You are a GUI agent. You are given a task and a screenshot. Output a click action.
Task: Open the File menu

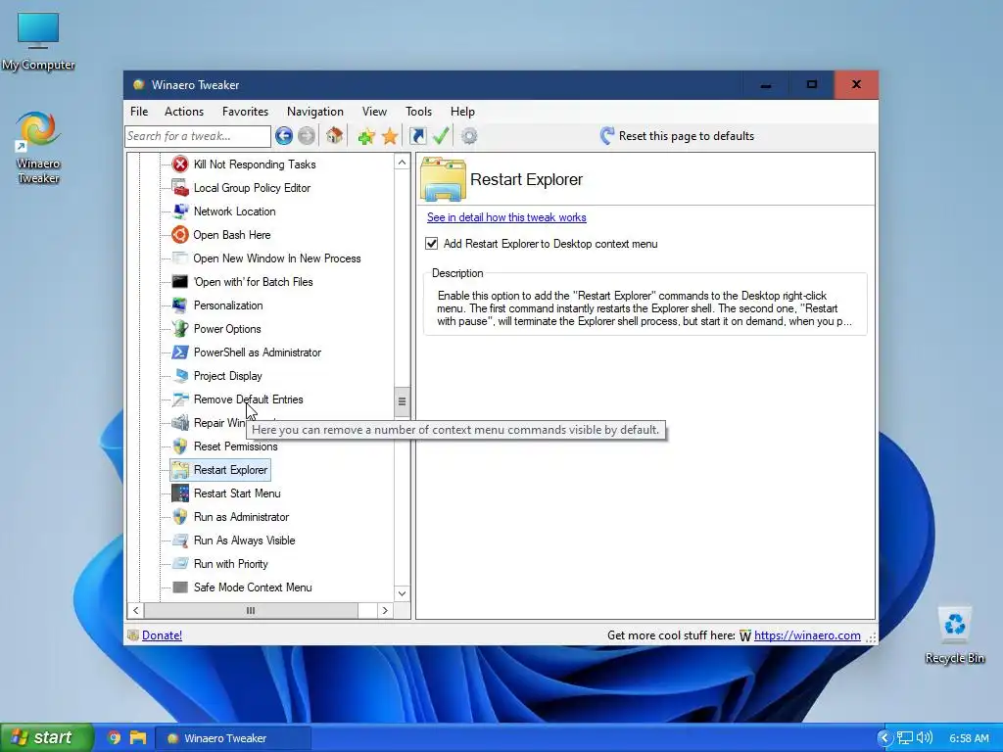[139, 112]
